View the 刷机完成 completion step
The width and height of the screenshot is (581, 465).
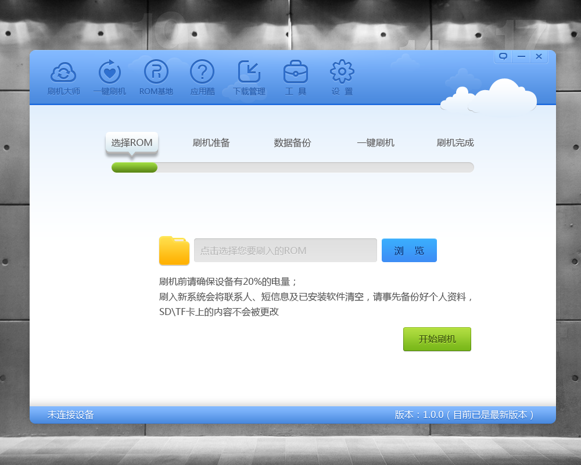454,142
